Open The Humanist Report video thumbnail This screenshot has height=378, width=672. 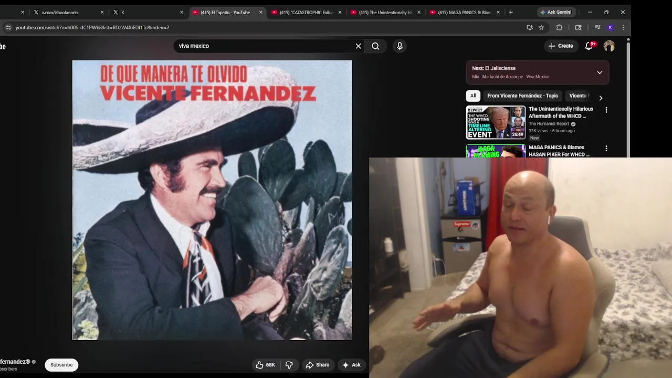(496, 122)
